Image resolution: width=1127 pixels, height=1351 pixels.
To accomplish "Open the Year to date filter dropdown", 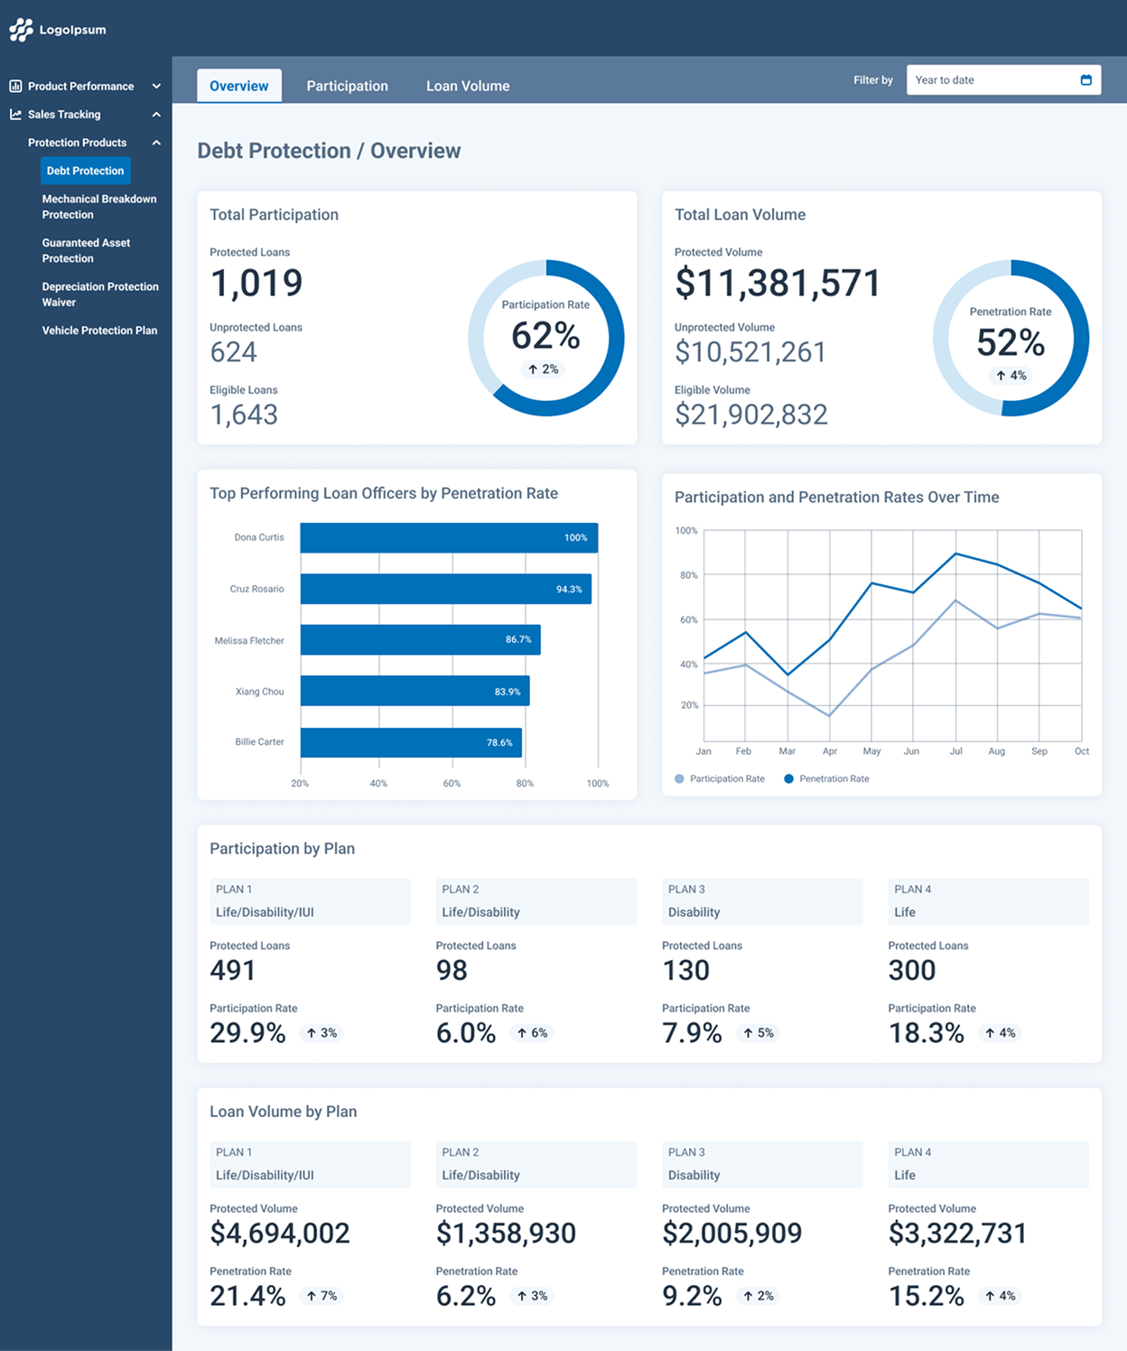I will pos(993,80).
